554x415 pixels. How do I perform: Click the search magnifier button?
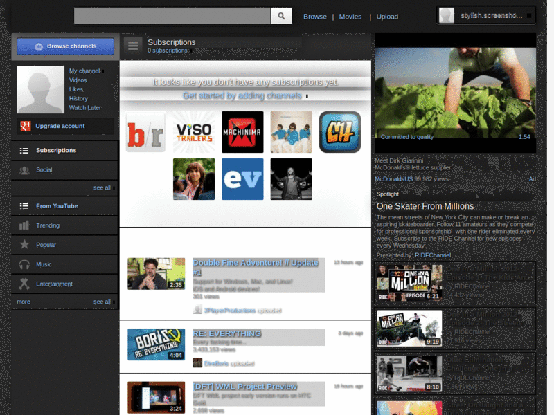(281, 16)
